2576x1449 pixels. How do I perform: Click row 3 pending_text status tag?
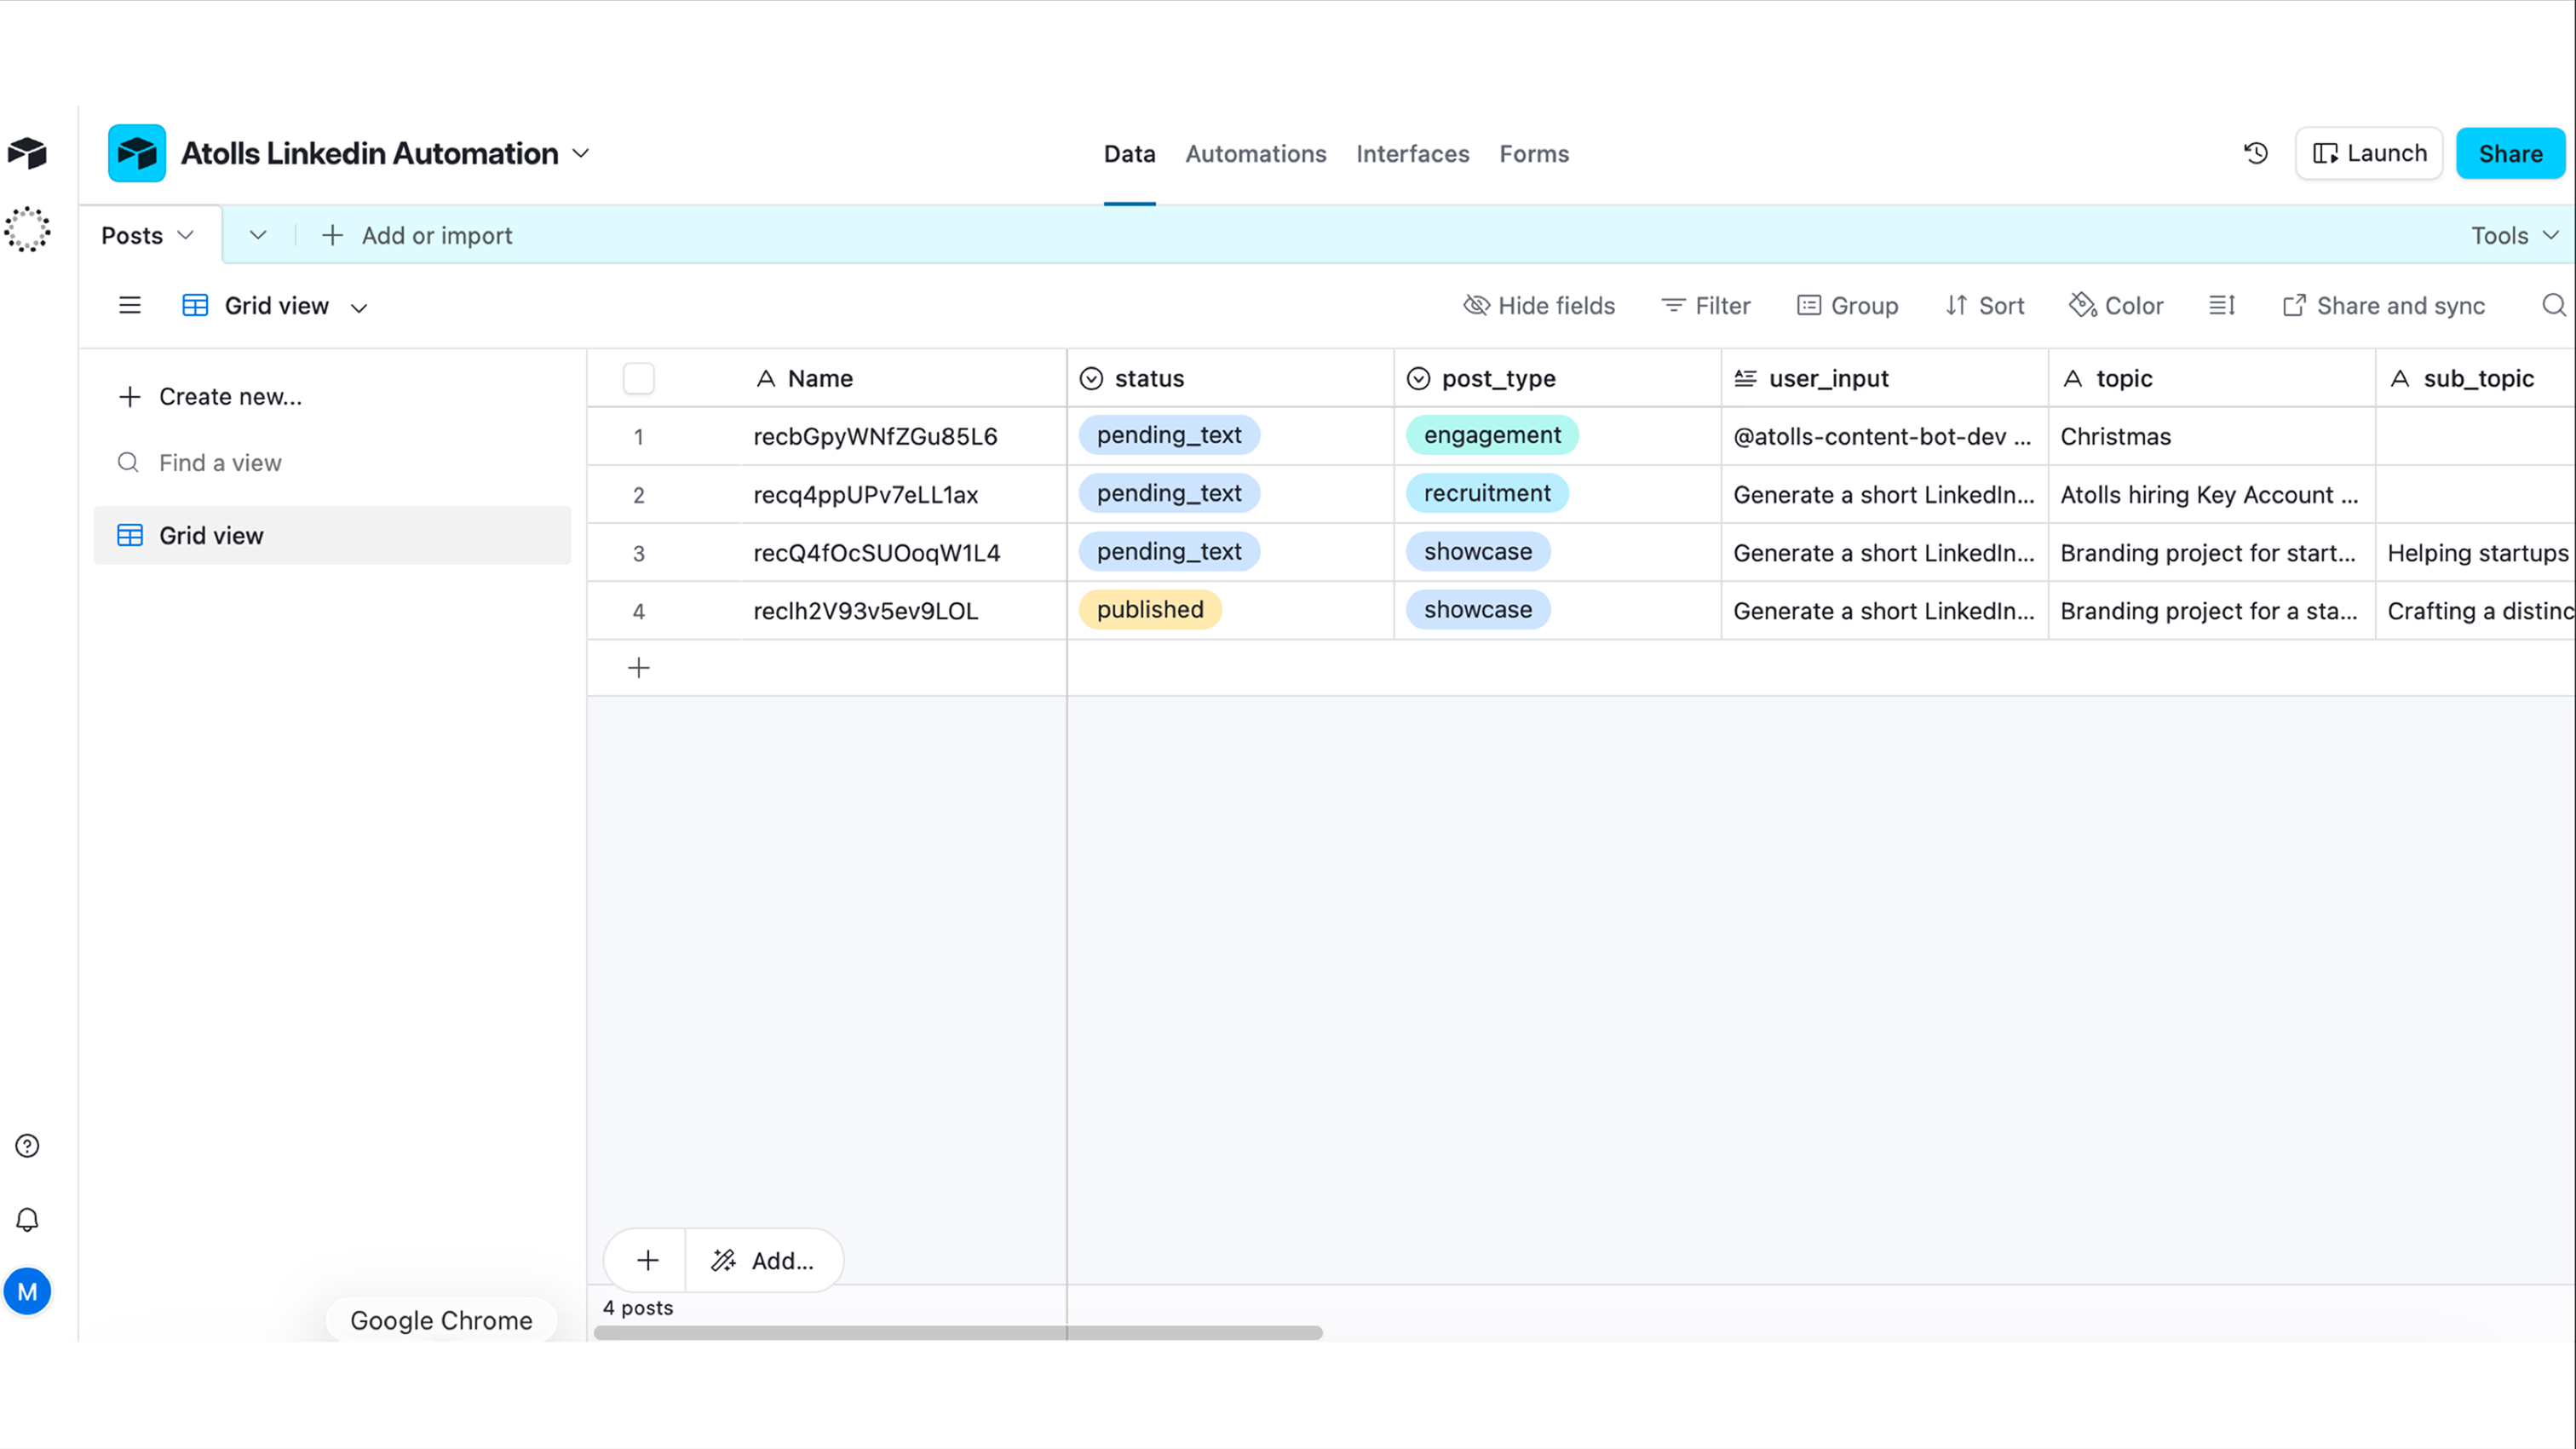[x=1169, y=551]
